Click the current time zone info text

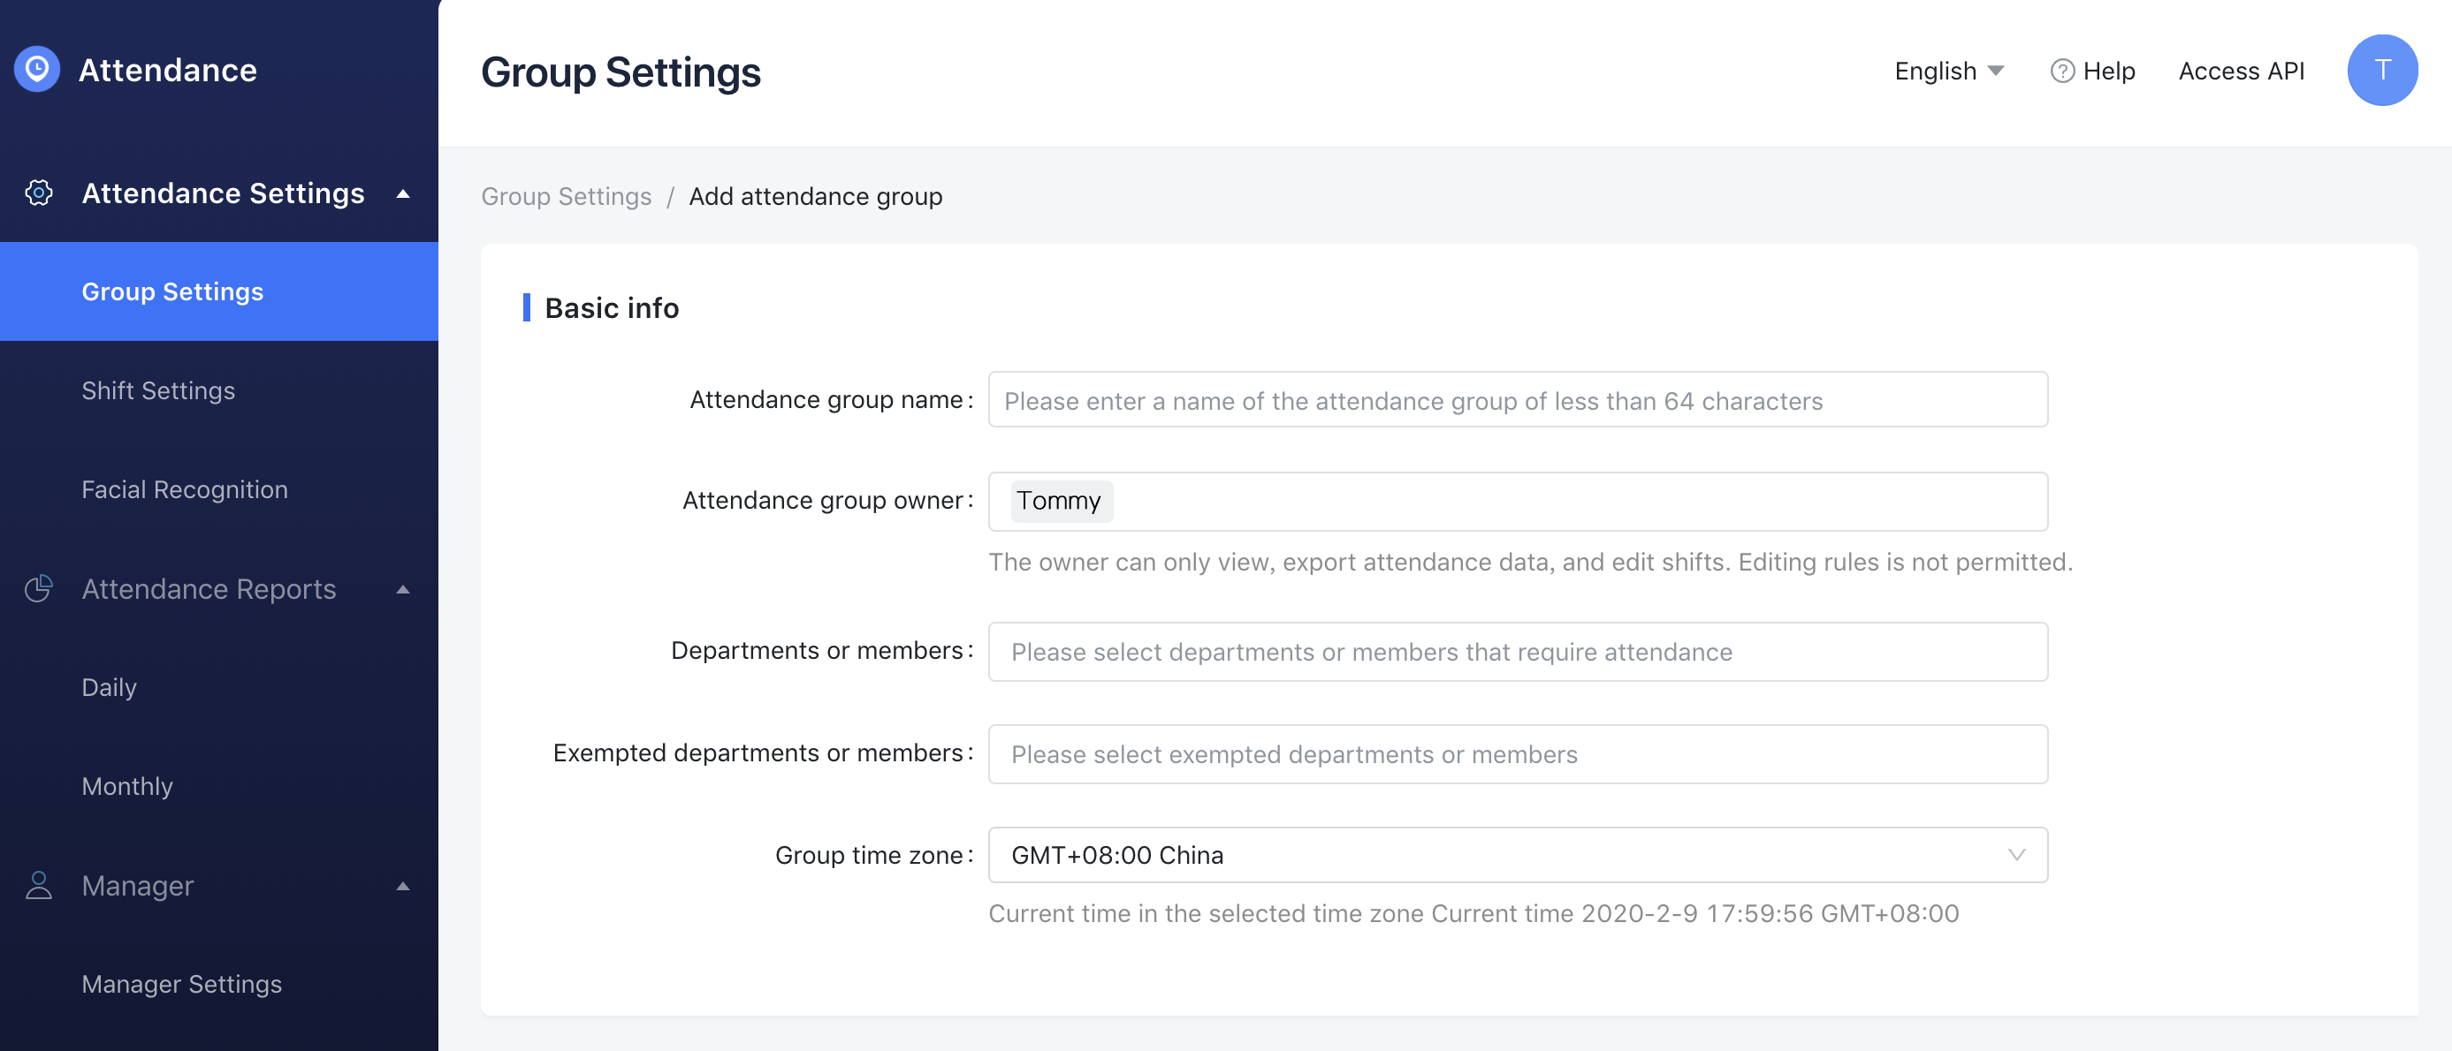[x=1473, y=914]
